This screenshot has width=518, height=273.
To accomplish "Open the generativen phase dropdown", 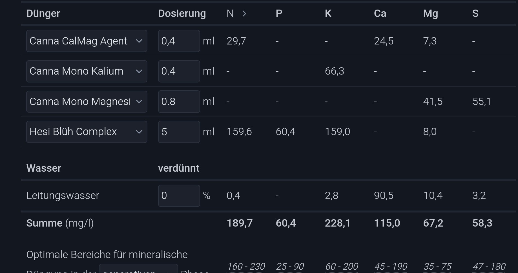I will click(138, 270).
